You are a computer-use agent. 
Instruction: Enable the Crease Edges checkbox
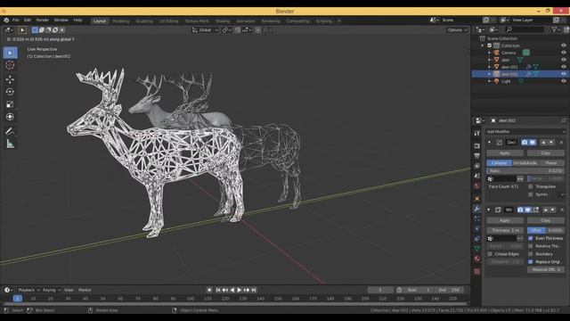click(490, 254)
